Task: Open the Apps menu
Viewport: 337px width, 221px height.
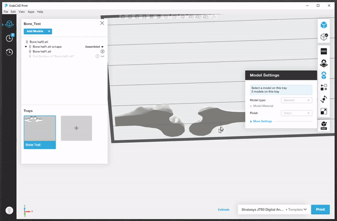Action: point(31,12)
